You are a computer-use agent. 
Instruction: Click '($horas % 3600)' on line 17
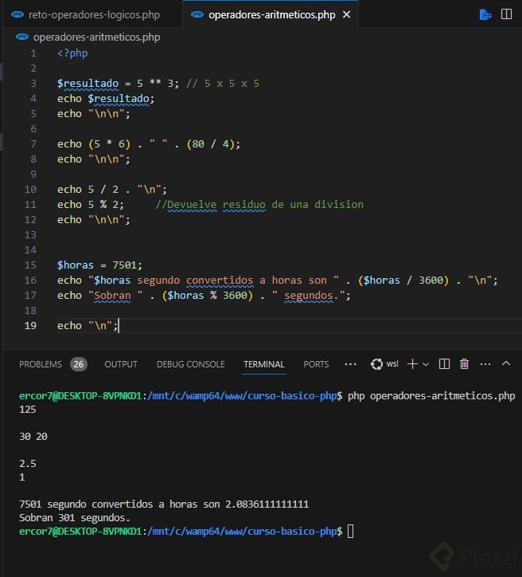pos(208,296)
